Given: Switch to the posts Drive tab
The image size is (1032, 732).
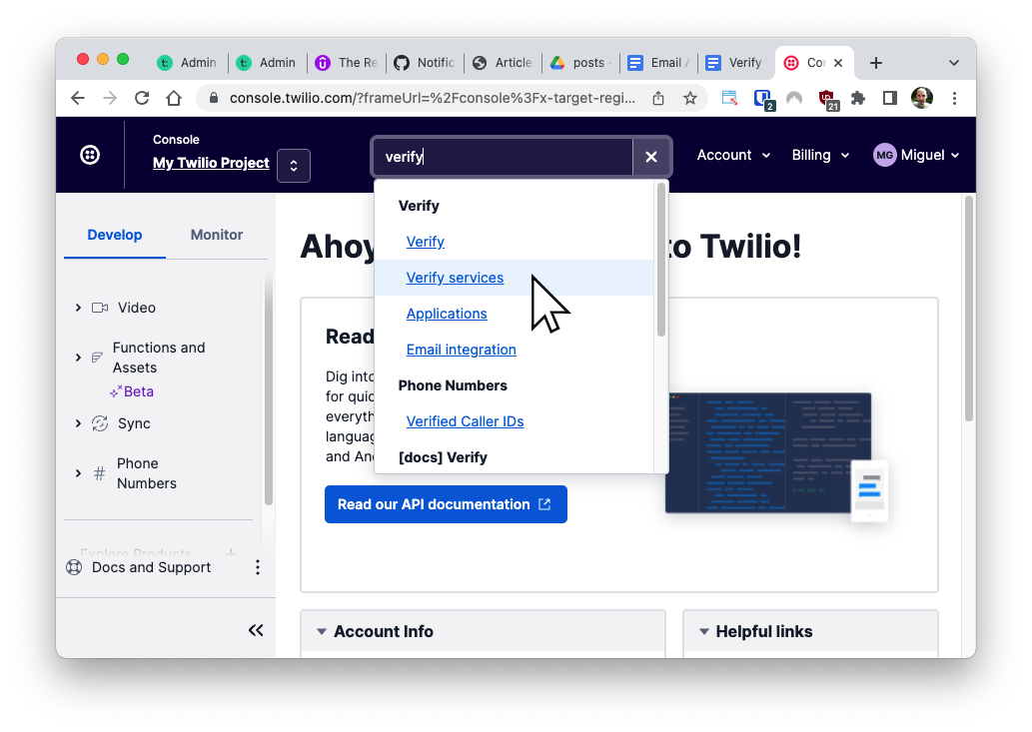Looking at the screenshot, I should 581,63.
